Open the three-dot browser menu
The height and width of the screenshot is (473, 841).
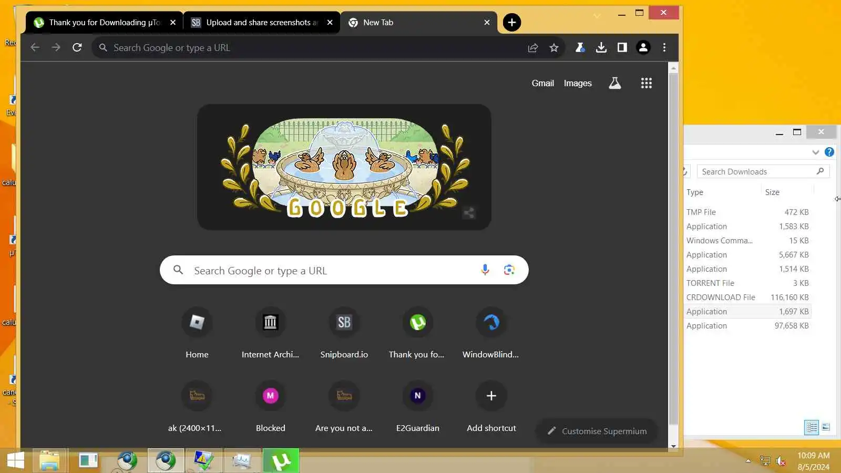(664, 48)
